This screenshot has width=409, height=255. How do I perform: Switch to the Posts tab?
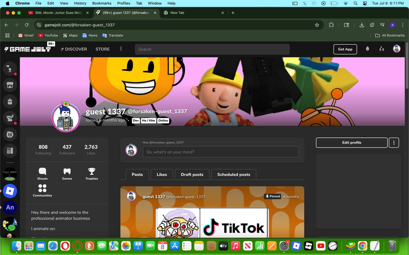[x=137, y=174]
